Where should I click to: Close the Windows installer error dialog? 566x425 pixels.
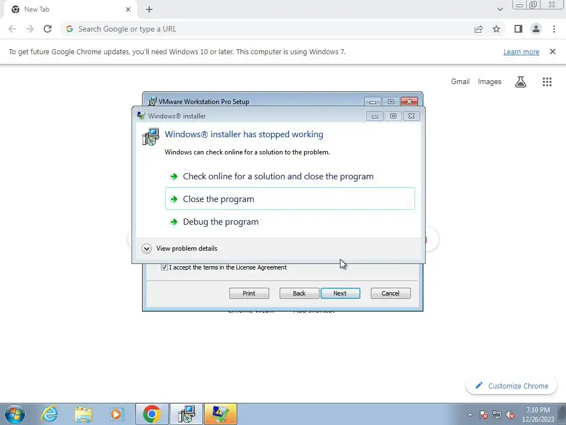(x=411, y=116)
